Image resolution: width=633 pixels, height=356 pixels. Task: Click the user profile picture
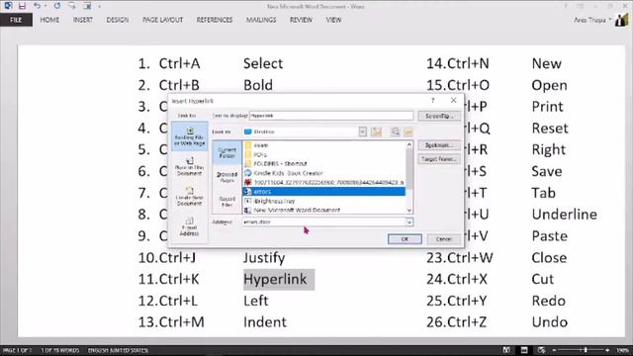click(x=622, y=20)
